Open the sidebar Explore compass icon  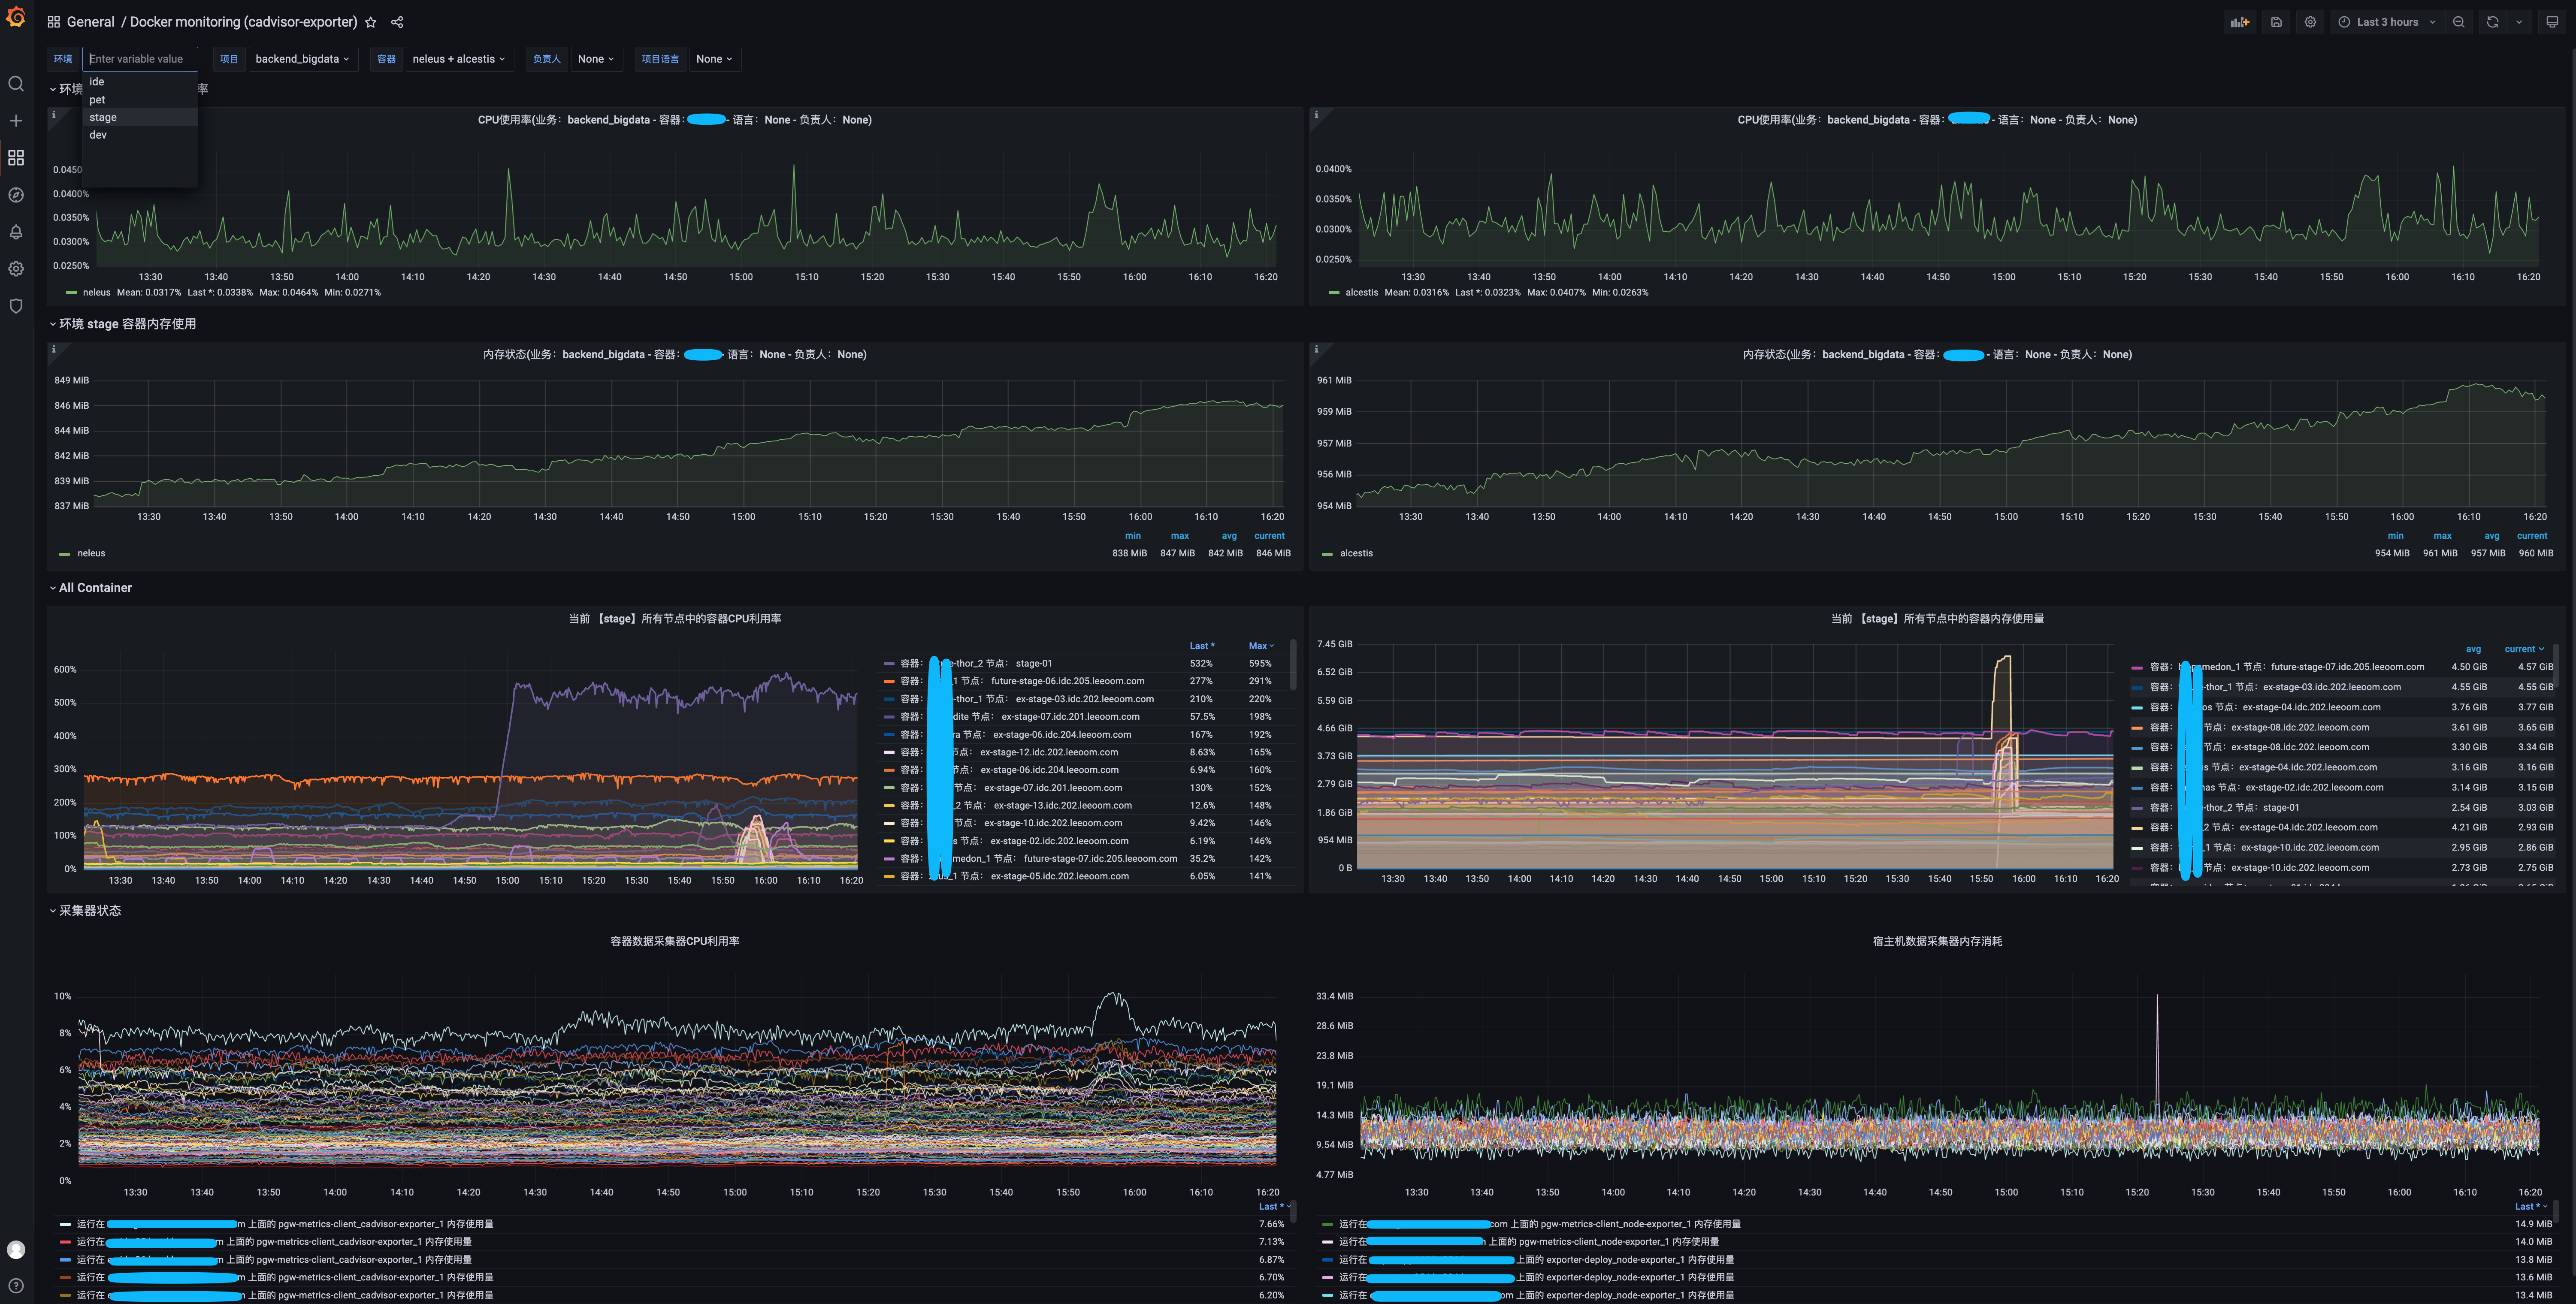(16, 195)
